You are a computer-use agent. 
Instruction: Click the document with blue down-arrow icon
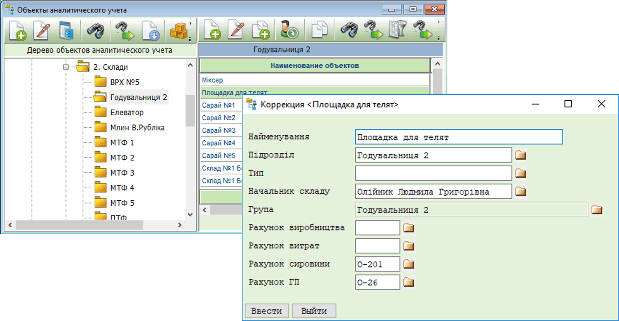(151, 31)
